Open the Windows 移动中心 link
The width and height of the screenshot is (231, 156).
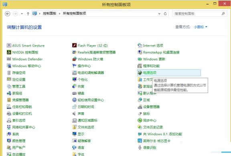26,66
